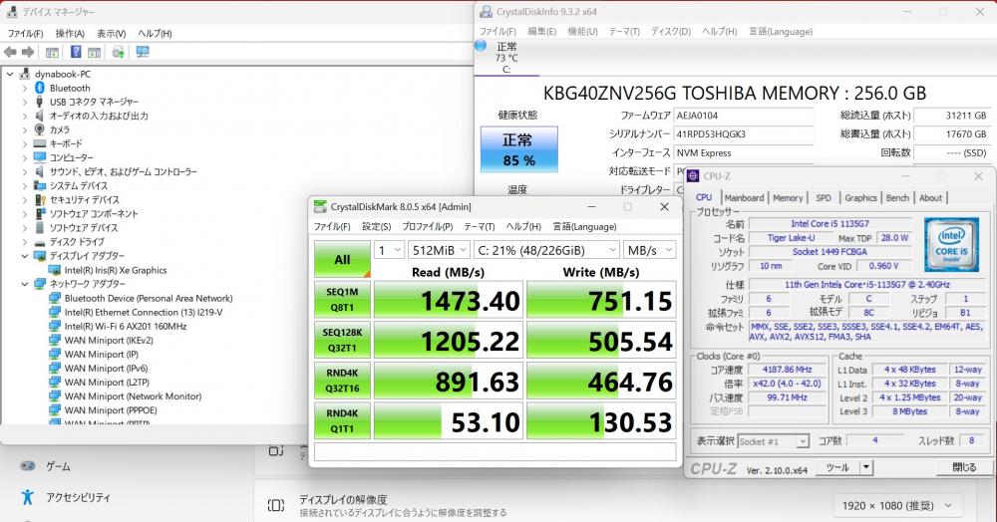Run the RND4K Q32T16 benchmark button
The width and height of the screenshot is (997, 522).
point(342,381)
